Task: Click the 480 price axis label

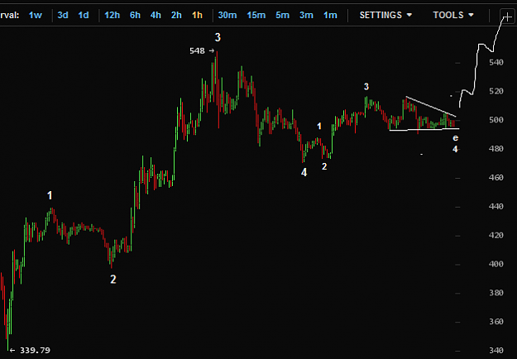Action: [x=496, y=149]
